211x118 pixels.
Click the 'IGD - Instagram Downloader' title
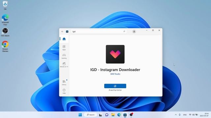point(115,70)
